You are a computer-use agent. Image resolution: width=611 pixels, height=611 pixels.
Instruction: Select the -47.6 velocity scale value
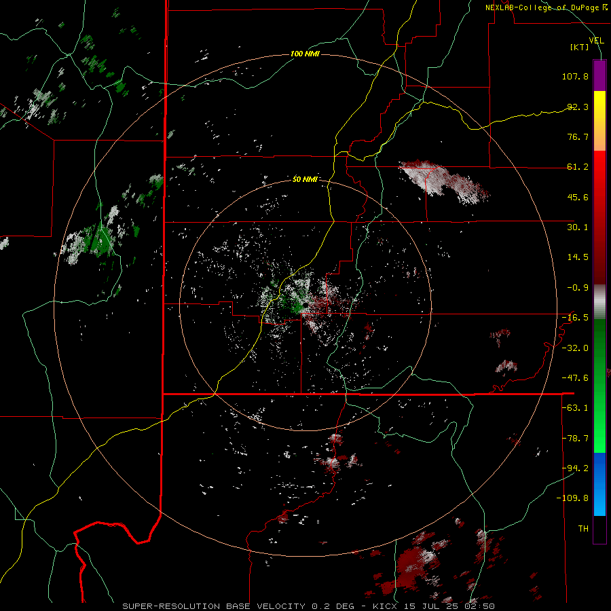pyautogui.click(x=575, y=378)
